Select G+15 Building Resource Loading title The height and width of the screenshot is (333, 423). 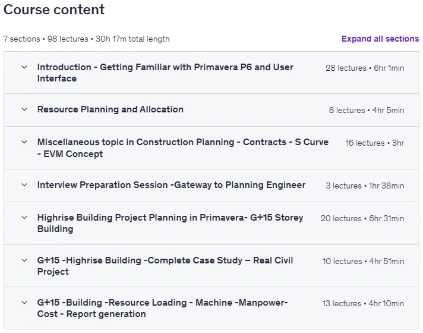coord(162,308)
